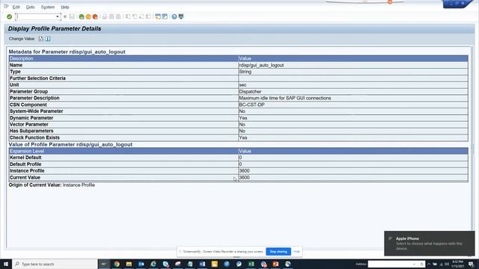Click the Description column header
The image size is (479, 269).
coord(123,58)
